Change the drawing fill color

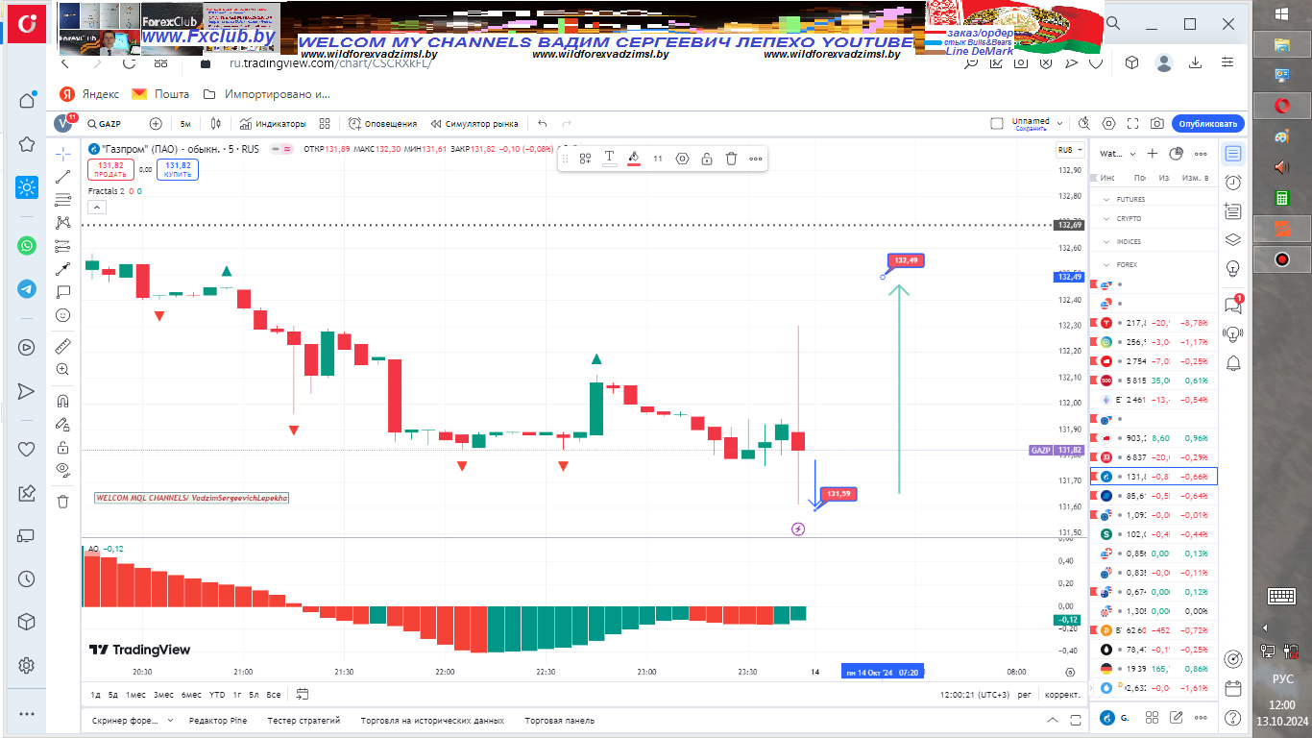click(634, 159)
